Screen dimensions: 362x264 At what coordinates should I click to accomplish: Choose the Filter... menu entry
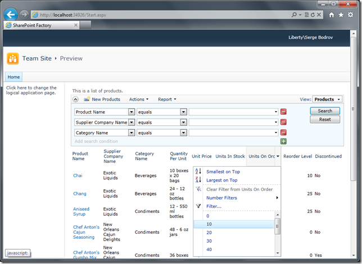tap(214, 206)
